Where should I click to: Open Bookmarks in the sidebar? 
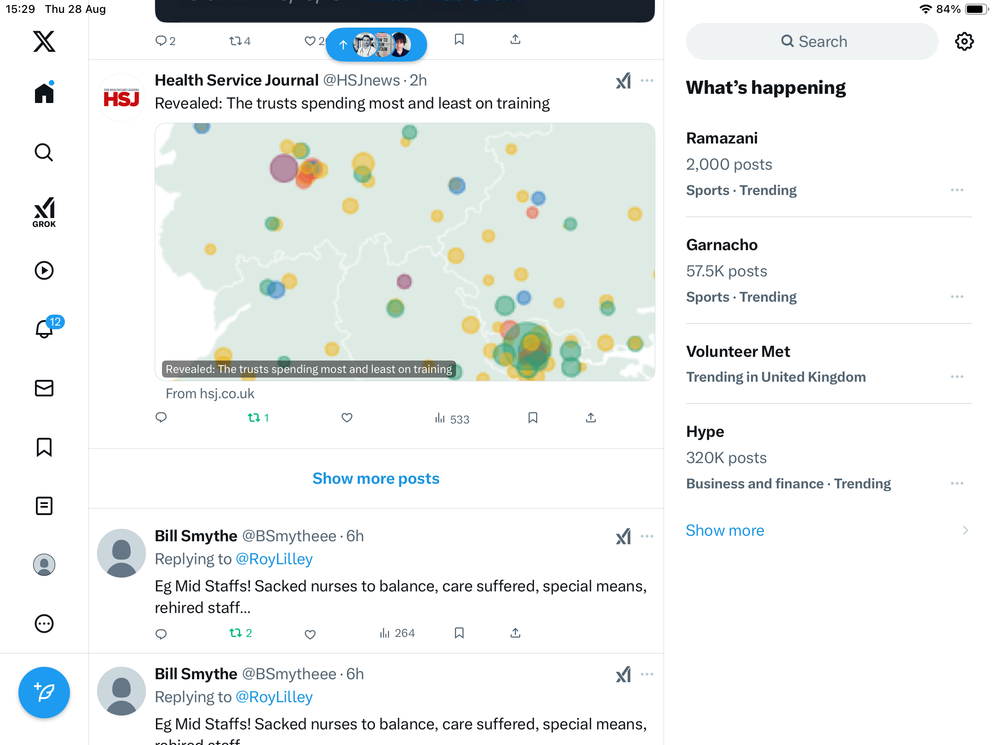pyautogui.click(x=44, y=447)
